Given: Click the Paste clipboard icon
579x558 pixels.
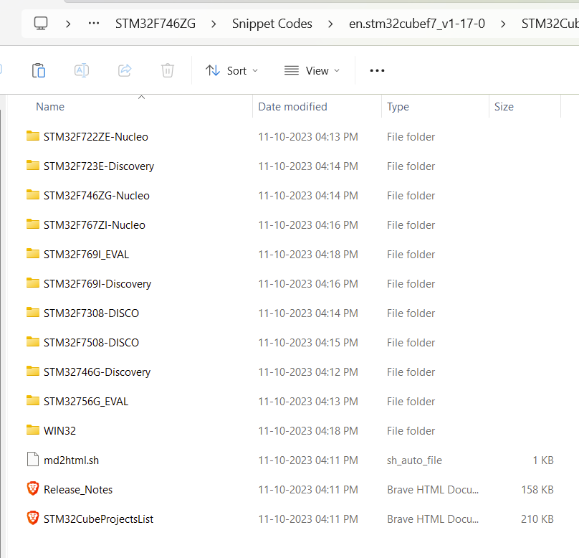Looking at the screenshot, I should (39, 70).
